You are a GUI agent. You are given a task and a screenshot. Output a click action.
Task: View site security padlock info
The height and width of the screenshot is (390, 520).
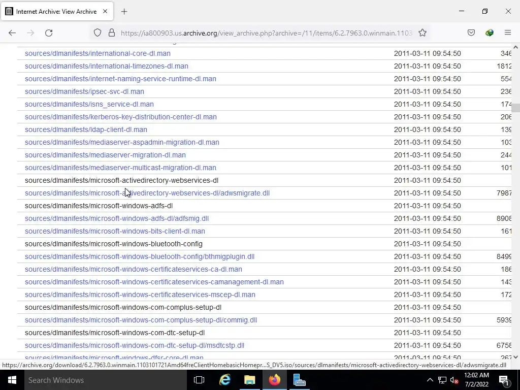[x=112, y=33]
